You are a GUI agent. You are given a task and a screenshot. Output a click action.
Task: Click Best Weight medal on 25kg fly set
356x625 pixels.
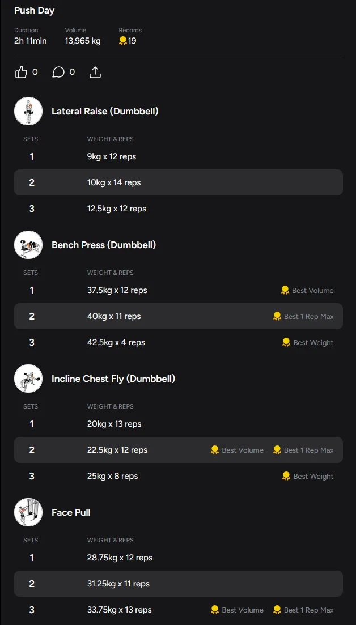click(286, 476)
